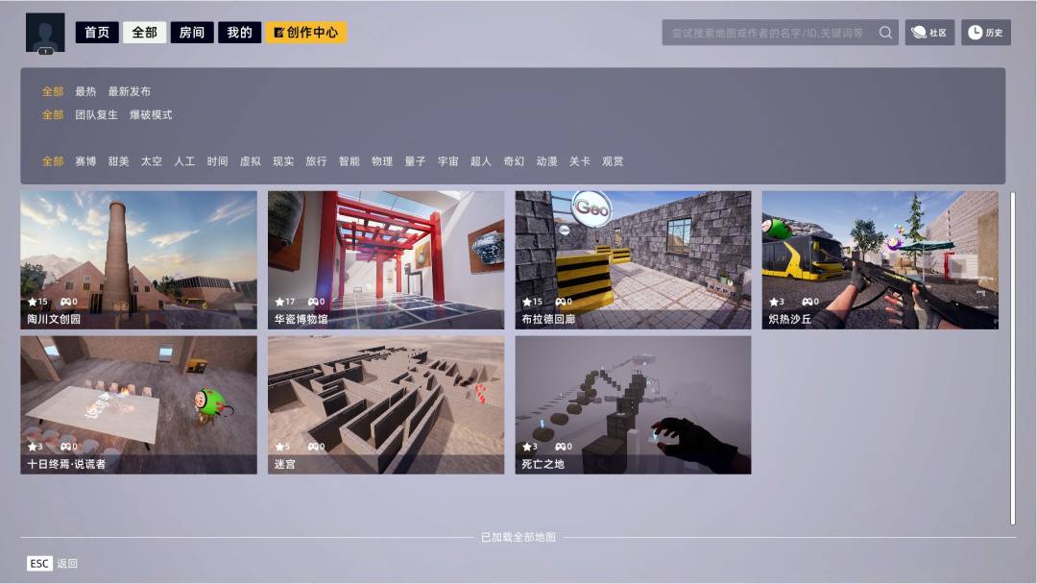Click gamepad player icon on 华瓷博物馆
The image size is (1037, 584).
(313, 302)
